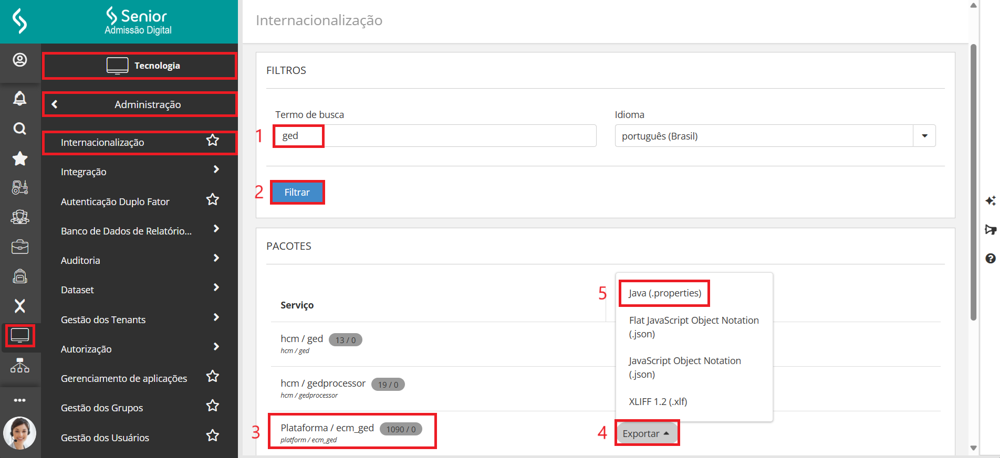Favorite Gestão dos Grupos star
This screenshot has height=458, width=1000.
coord(213,406)
